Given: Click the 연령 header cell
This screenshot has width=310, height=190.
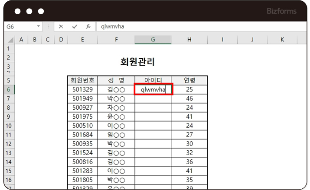Looking at the screenshot, I should pos(189,80).
